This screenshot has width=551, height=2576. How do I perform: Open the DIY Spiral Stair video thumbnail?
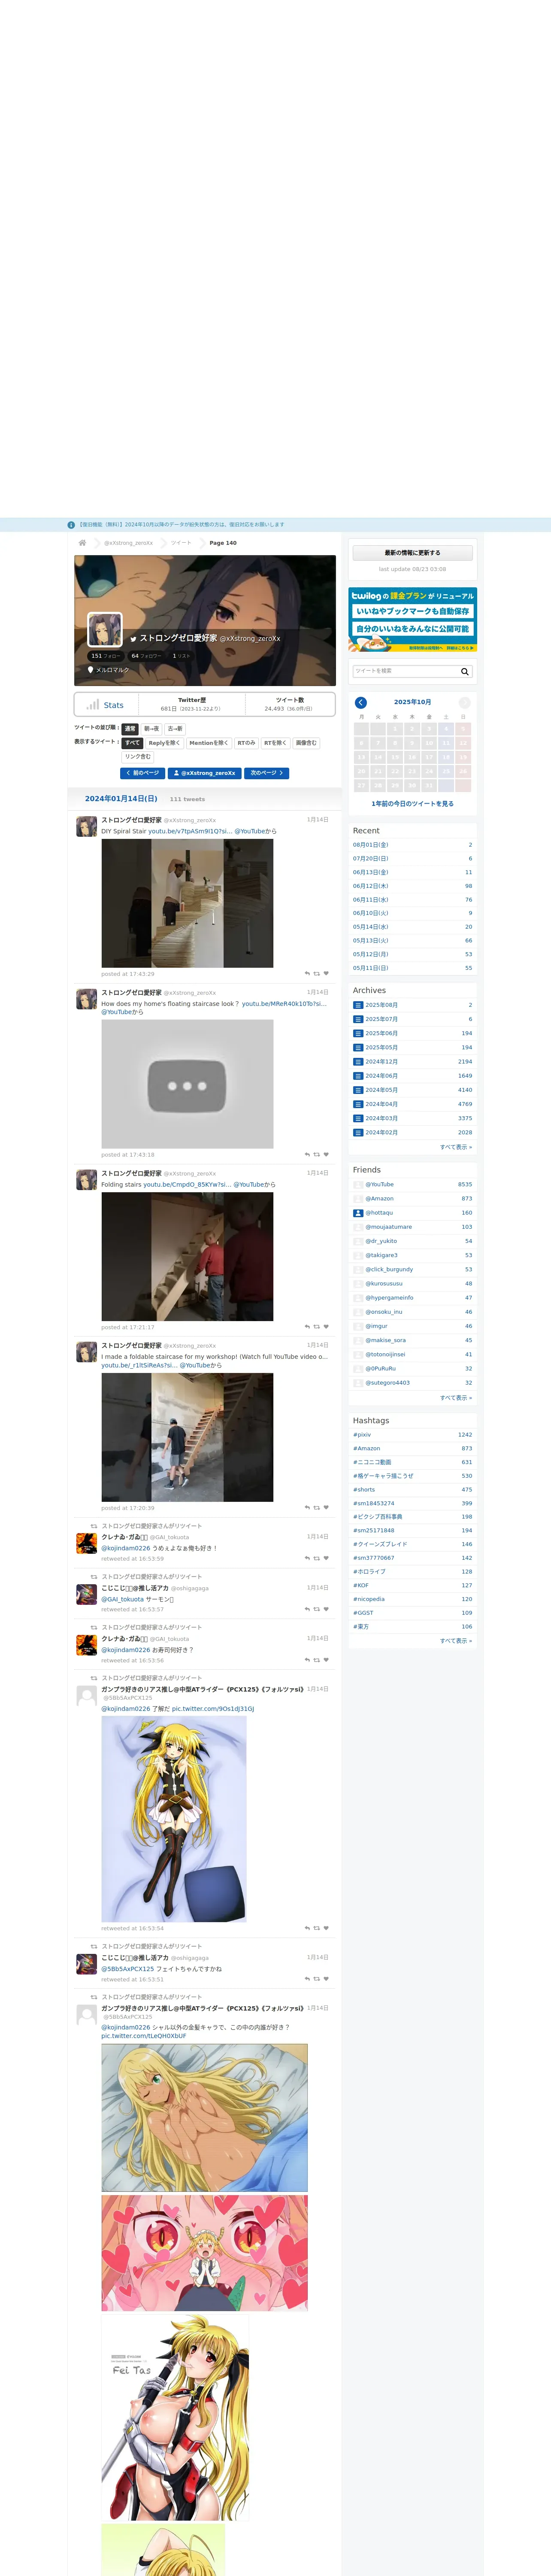pos(187,903)
